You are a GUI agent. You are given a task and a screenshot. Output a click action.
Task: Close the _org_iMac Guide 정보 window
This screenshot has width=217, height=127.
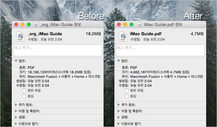[16, 25]
